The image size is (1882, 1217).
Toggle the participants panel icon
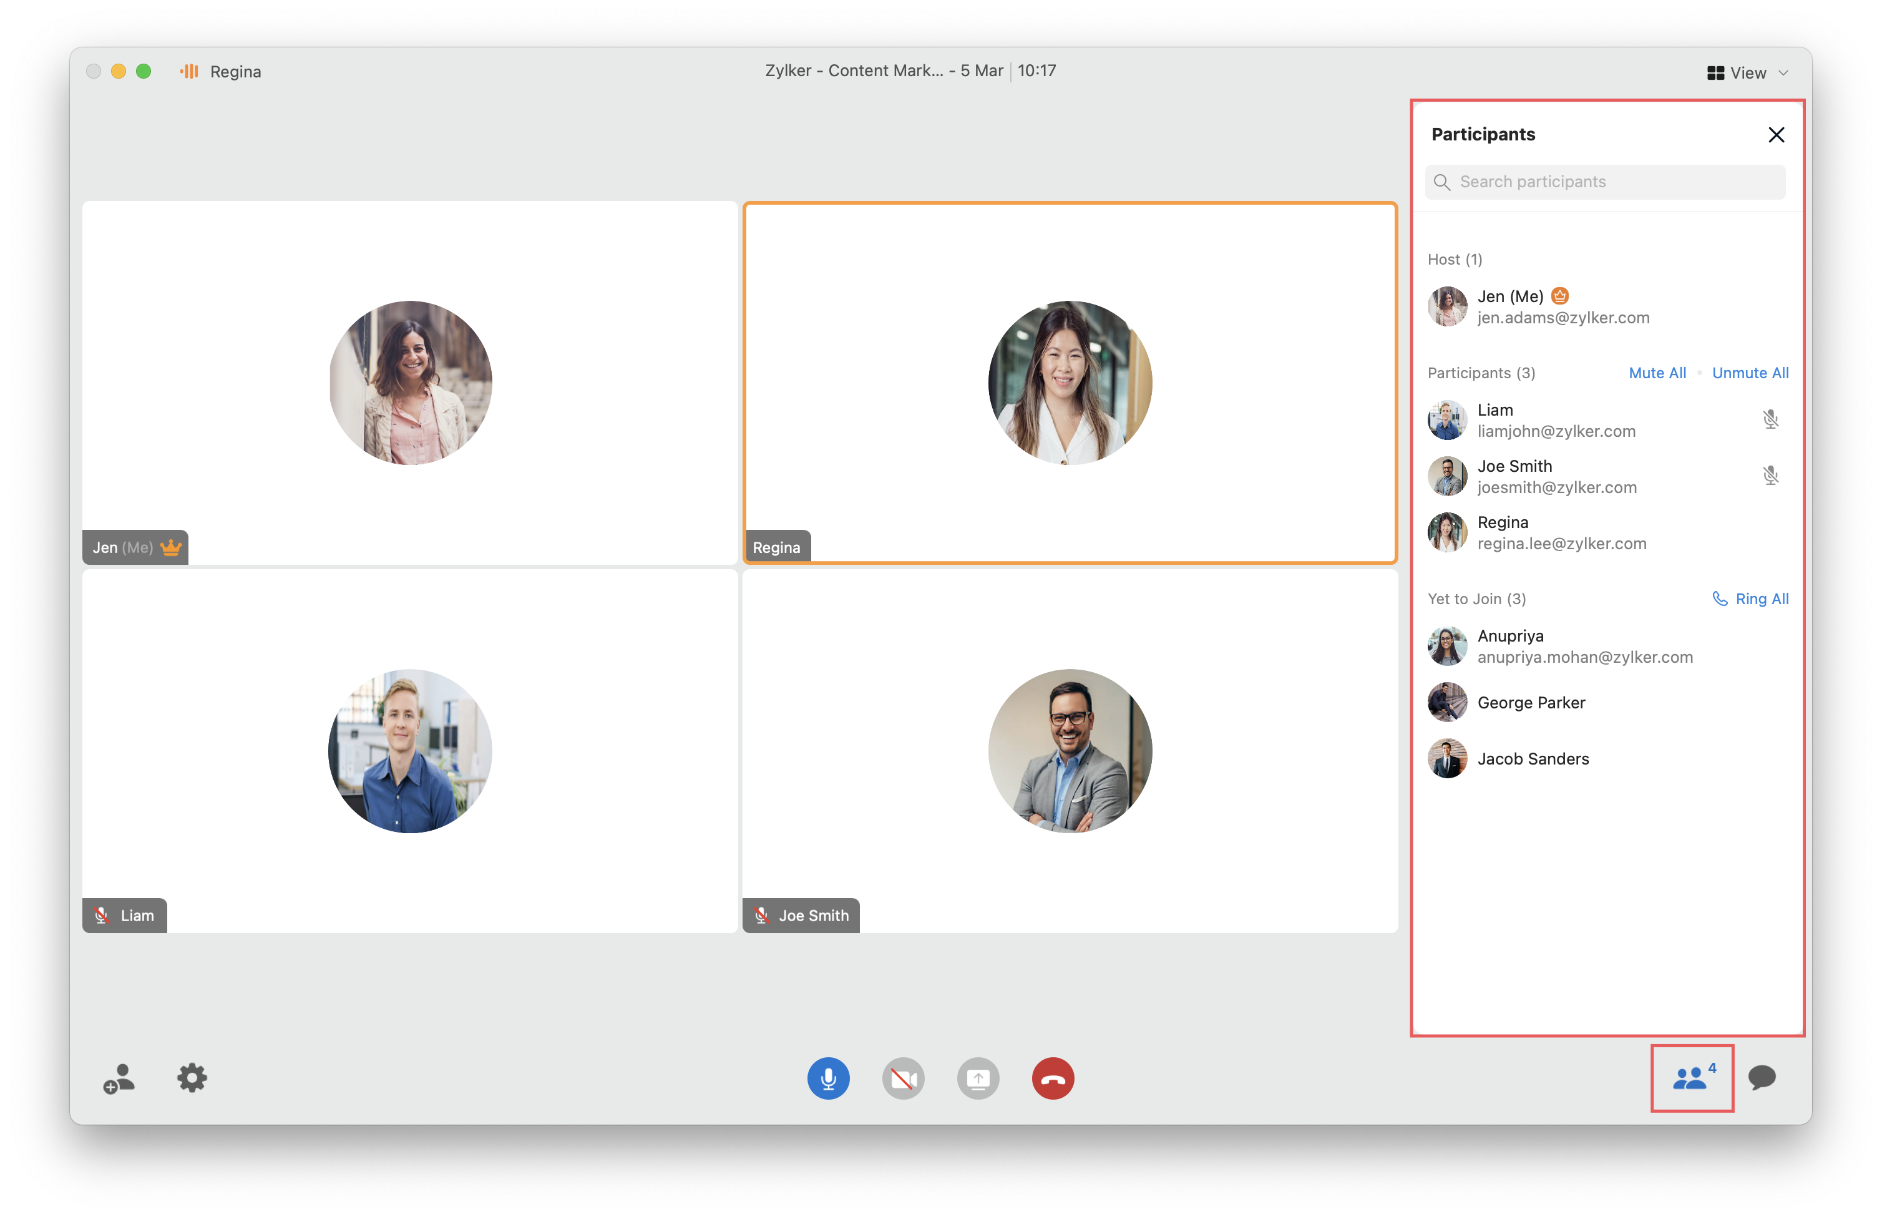coord(1691,1078)
